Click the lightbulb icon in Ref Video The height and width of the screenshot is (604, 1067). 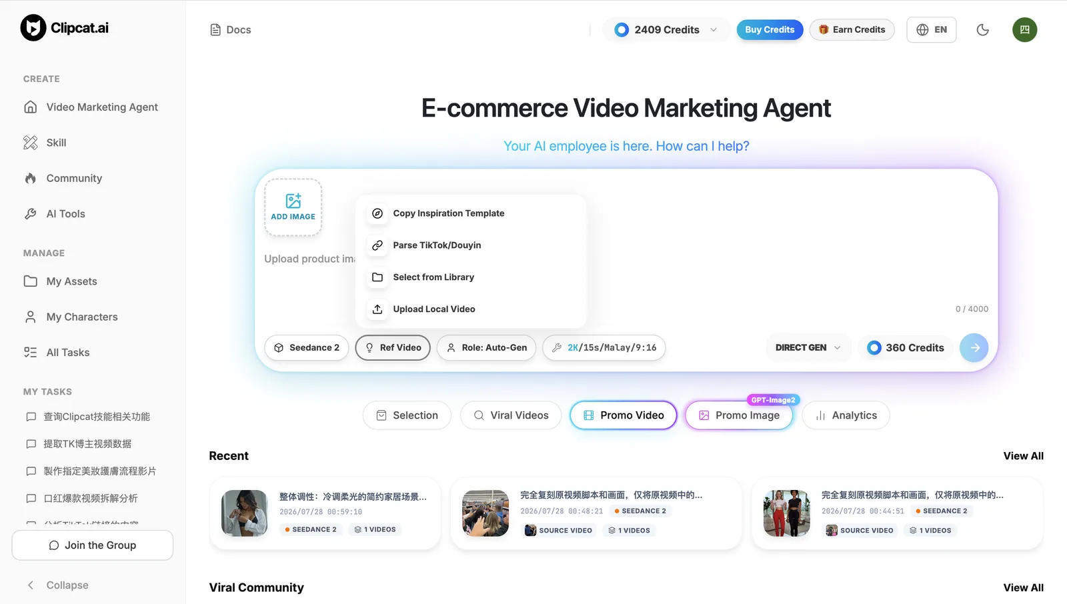tap(369, 348)
